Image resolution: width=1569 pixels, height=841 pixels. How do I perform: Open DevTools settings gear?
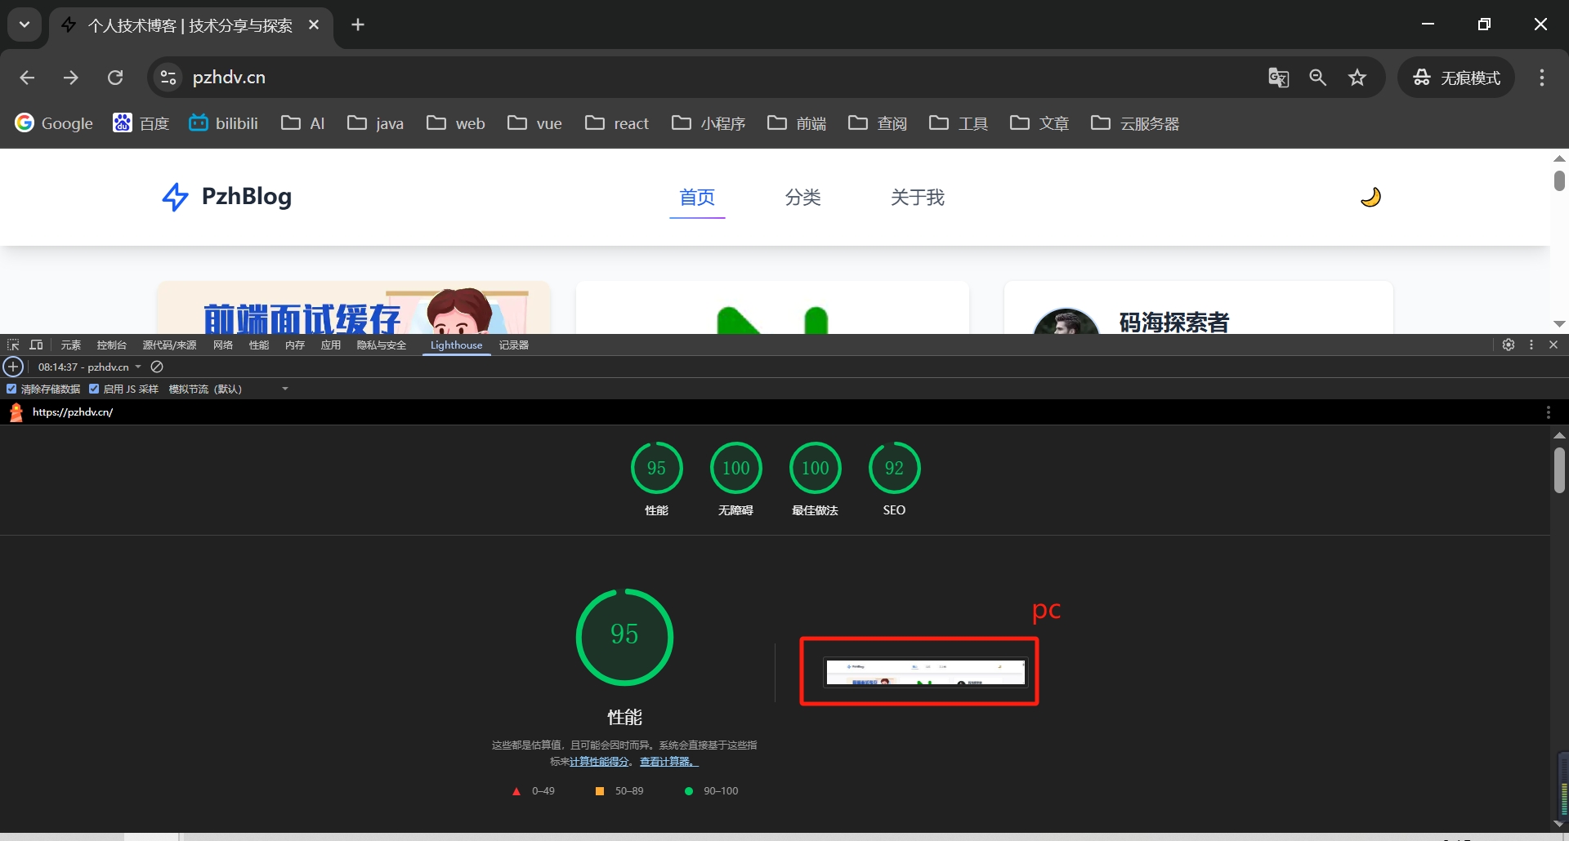[x=1509, y=345]
